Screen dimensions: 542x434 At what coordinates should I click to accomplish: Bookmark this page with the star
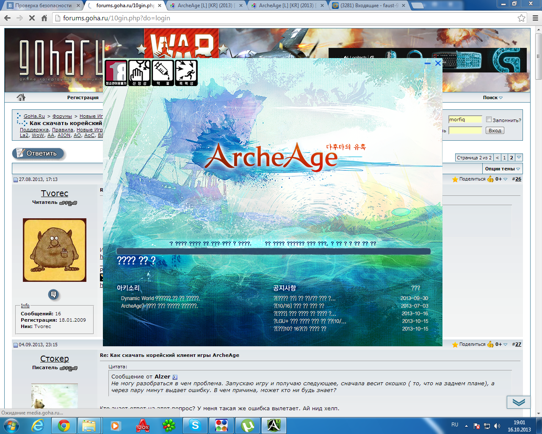(521, 18)
